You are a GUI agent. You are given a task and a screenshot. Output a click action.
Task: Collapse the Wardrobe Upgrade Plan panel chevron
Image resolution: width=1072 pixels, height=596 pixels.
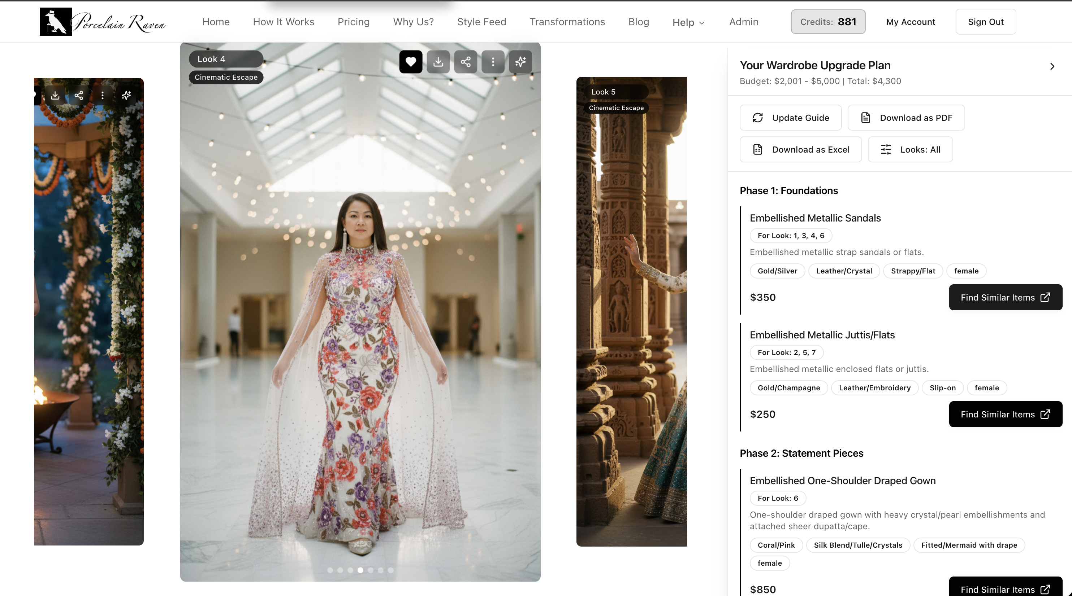(x=1052, y=66)
